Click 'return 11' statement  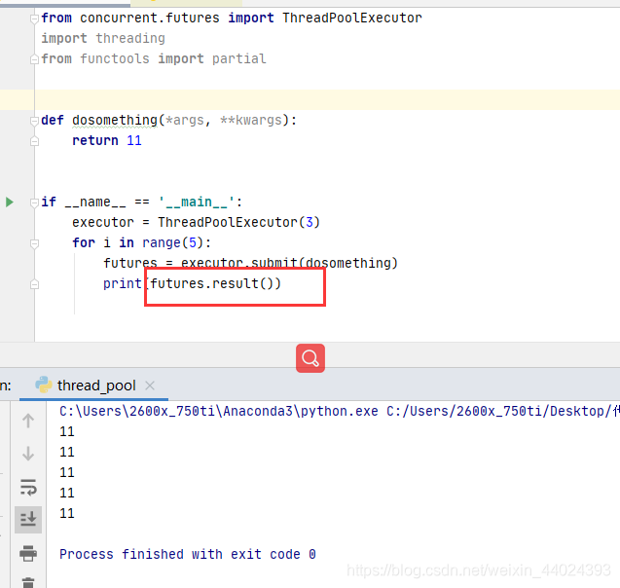point(107,141)
